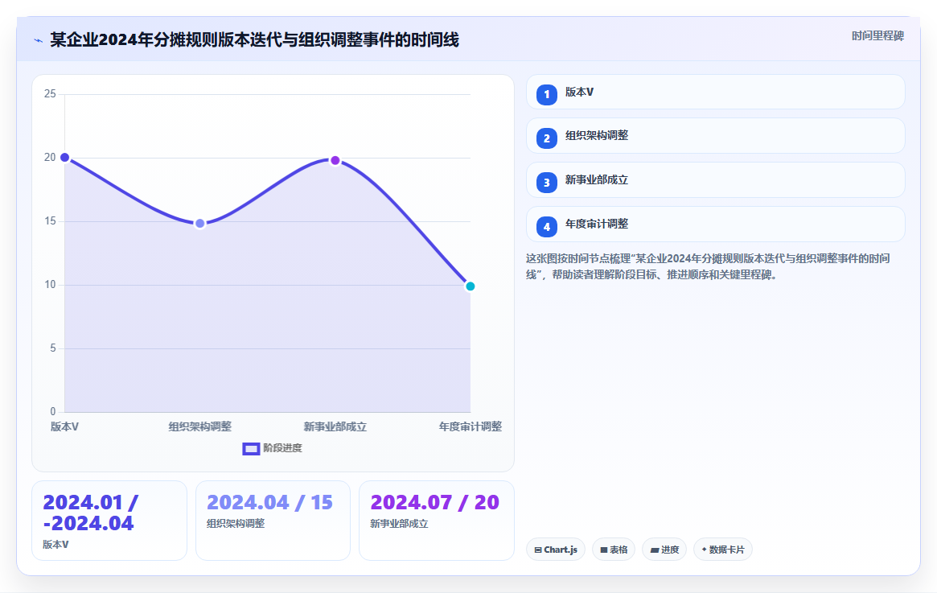
Task: Open the 版本V milestone list item
Action: point(715,92)
